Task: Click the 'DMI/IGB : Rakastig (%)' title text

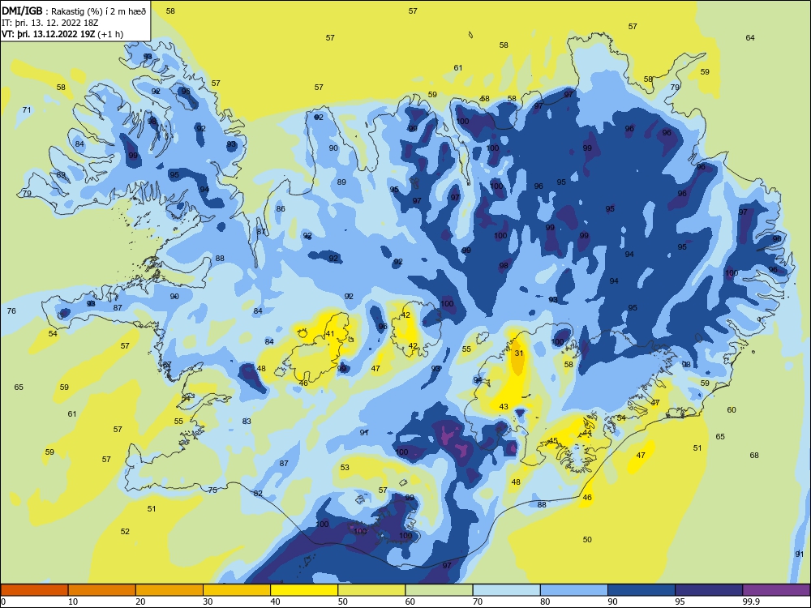Action: [x=74, y=11]
